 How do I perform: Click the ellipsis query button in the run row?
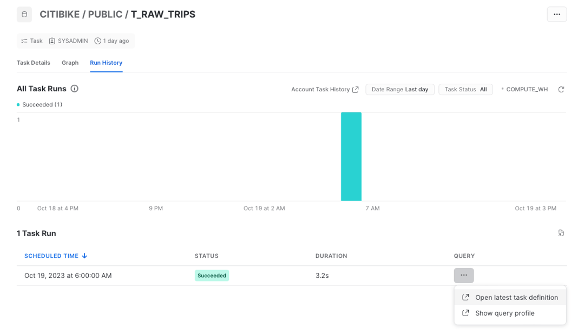coord(464,276)
